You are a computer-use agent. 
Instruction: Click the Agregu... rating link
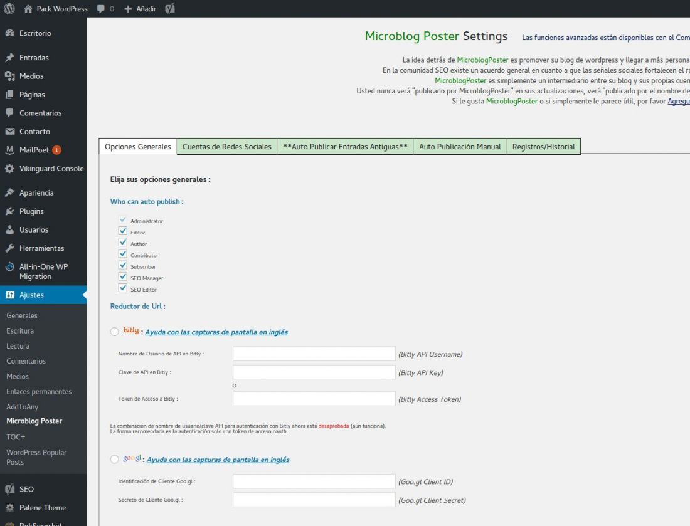[x=679, y=101]
